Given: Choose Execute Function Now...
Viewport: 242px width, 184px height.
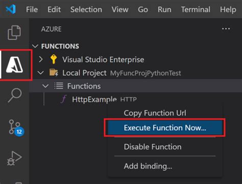Looking at the screenshot, I should point(165,128).
